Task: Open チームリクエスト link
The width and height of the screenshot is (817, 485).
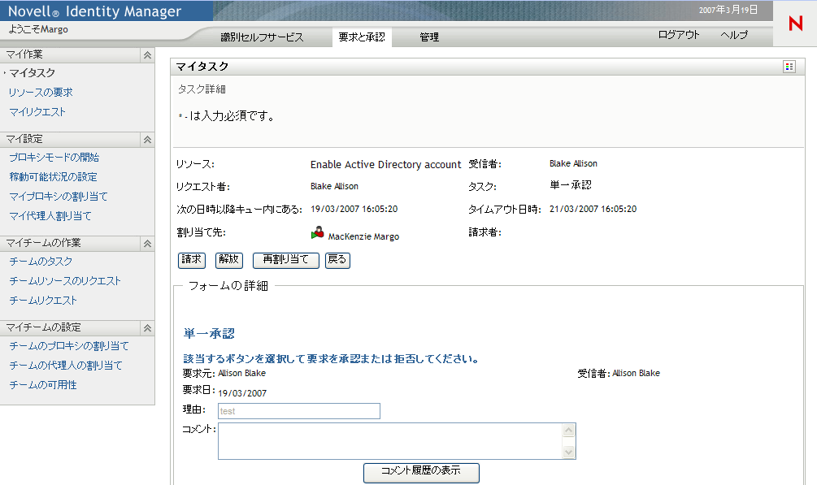Action: coord(43,301)
